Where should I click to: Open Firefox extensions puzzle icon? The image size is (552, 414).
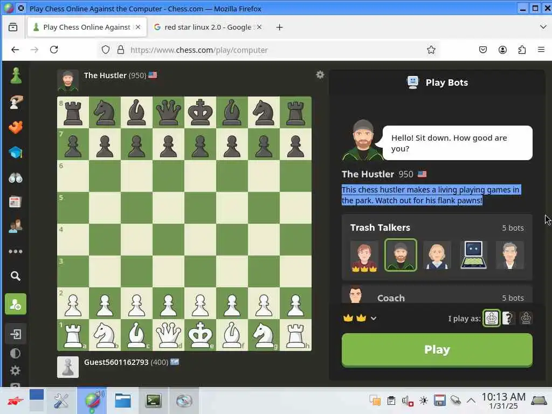[x=522, y=50]
